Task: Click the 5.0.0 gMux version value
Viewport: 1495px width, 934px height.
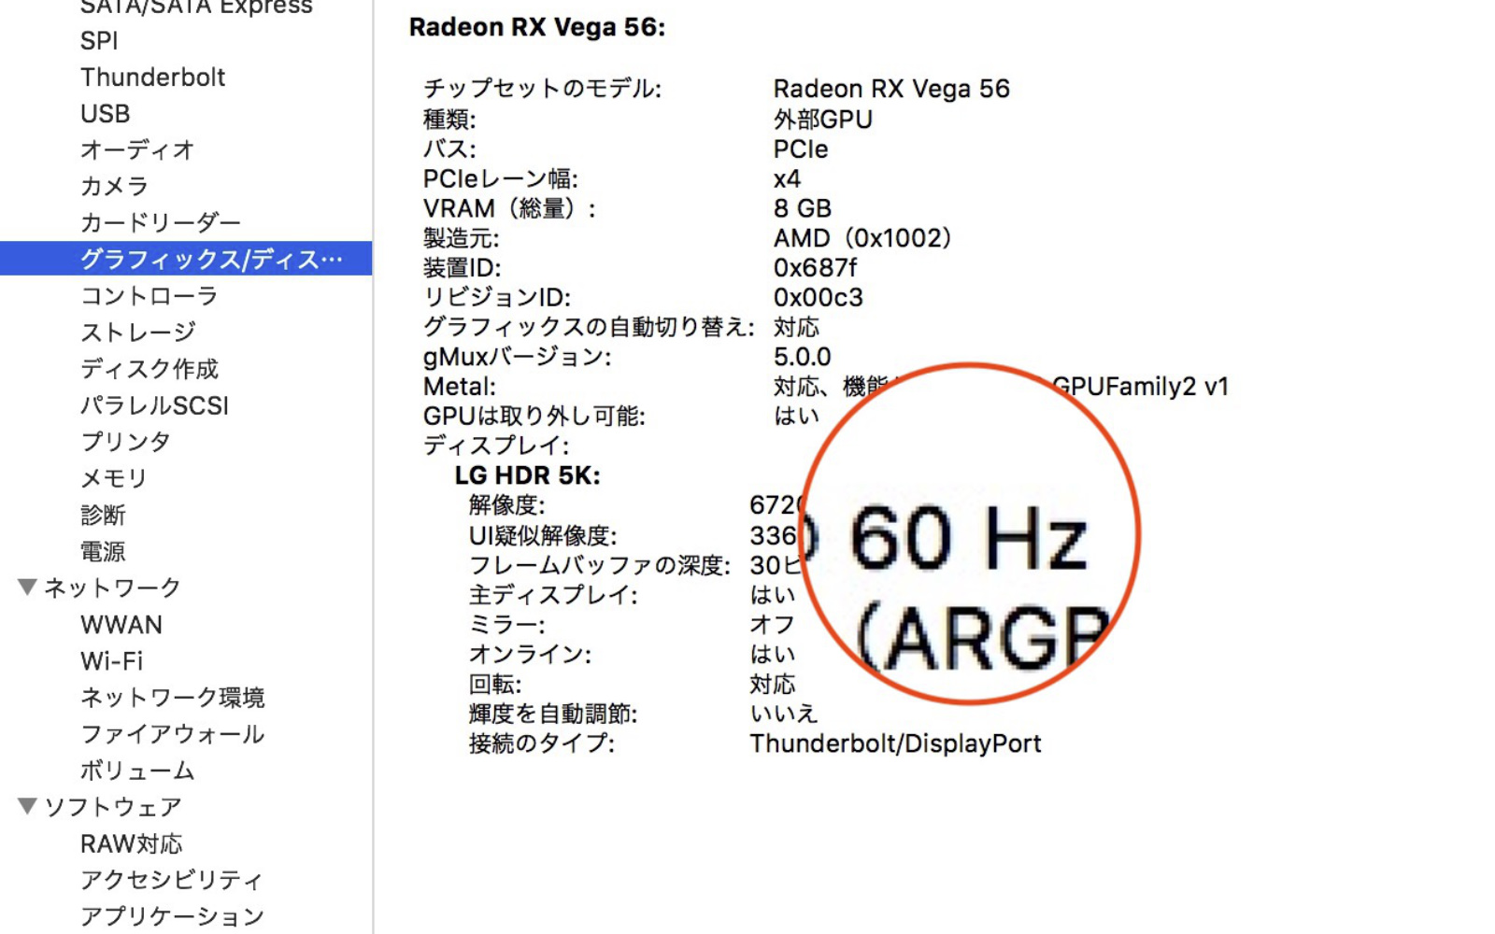Action: pyautogui.click(x=803, y=357)
